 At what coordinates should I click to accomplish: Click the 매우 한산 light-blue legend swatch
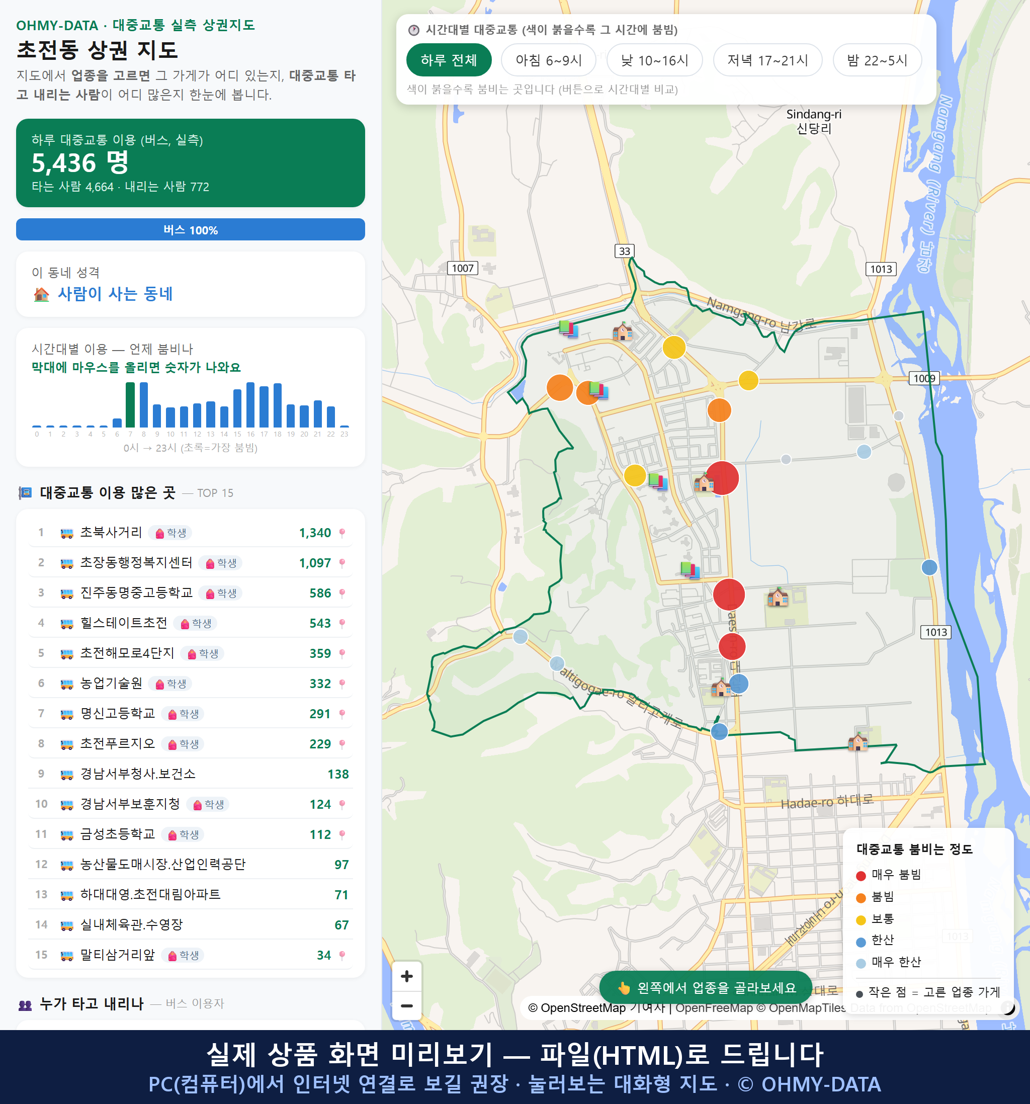point(861,964)
